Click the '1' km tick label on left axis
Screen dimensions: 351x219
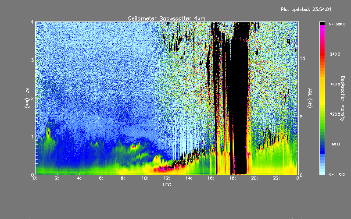point(32,137)
